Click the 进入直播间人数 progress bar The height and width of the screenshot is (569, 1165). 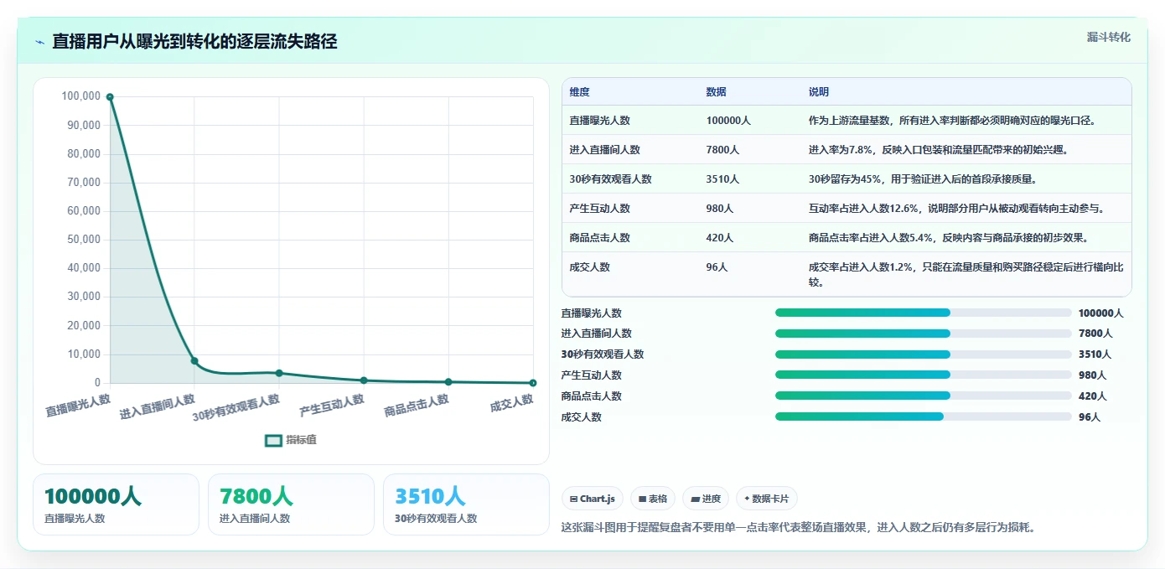pos(924,334)
